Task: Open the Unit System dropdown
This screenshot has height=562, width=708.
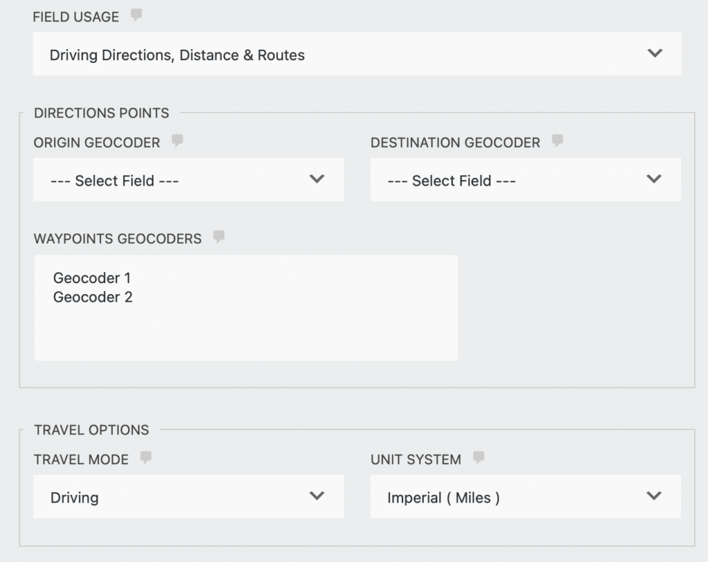Action: [525, 496]
